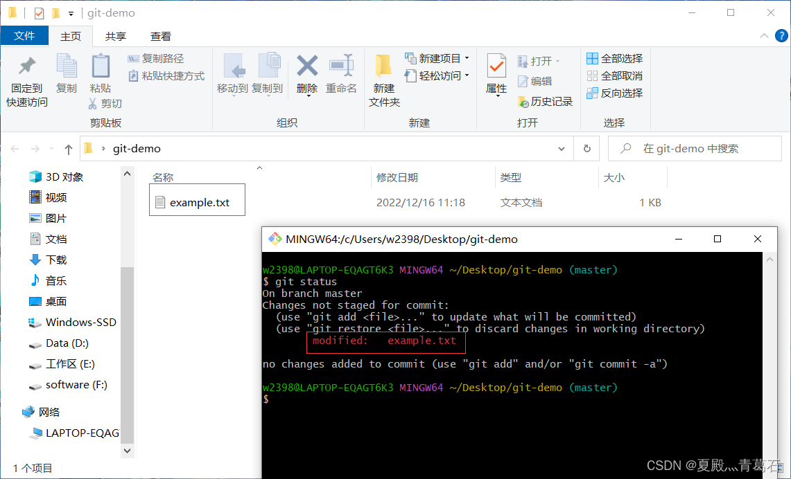Image resolution: width=791 pixels, height=479 pixels.
Task: Click Paste shortcut (粘贴快捷方式)
Action: click(x=166, y=76)
